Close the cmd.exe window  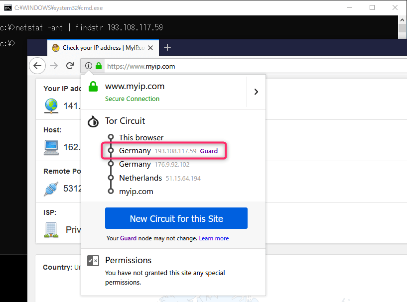(395, 8)
